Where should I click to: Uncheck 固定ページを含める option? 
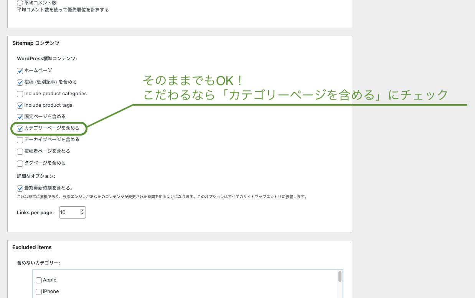(20, 117)
